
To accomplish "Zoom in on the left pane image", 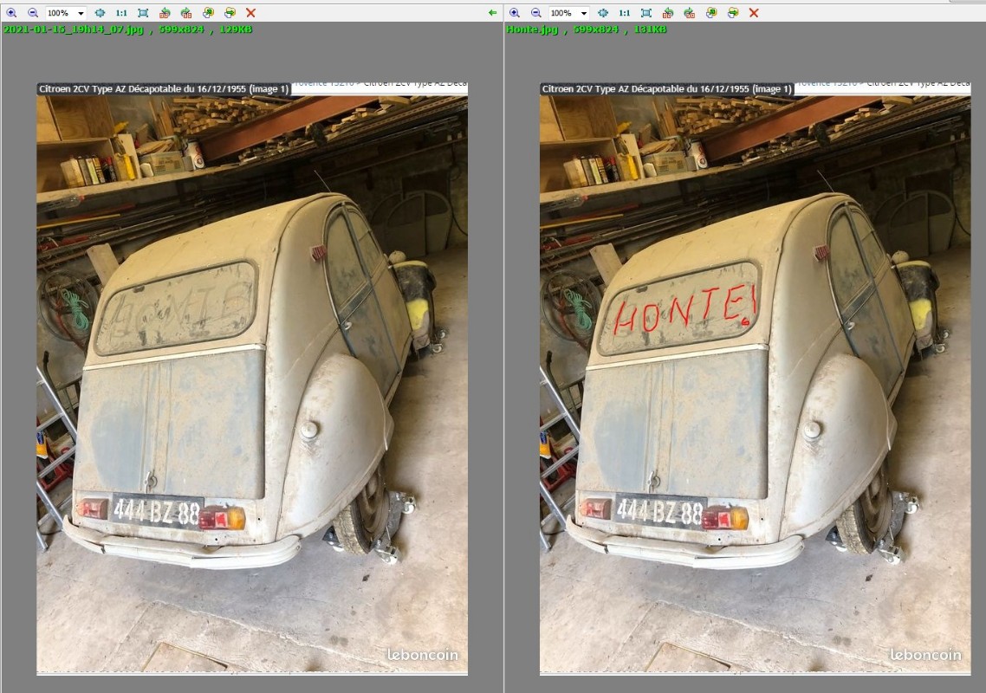I will click(x=12, y=13).
